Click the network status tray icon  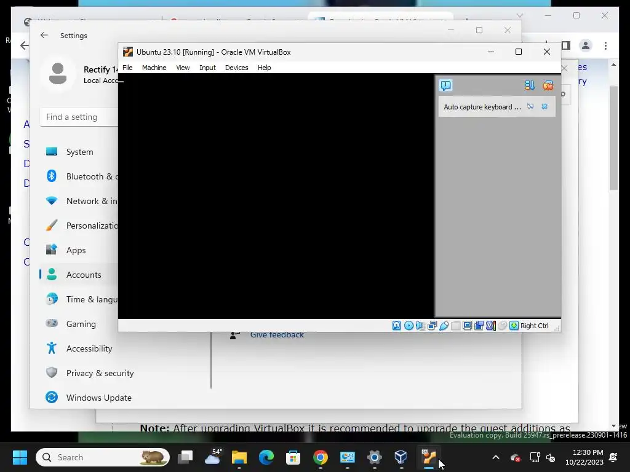[535, 457]
